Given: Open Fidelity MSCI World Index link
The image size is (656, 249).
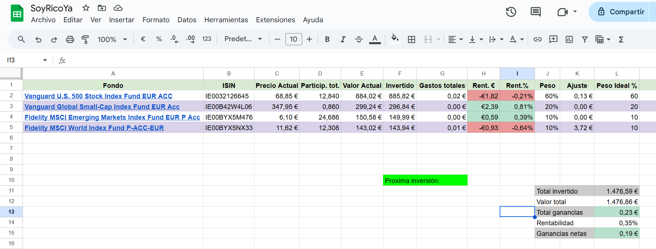Looking at the screenshot, I should [x=94, y=128].
